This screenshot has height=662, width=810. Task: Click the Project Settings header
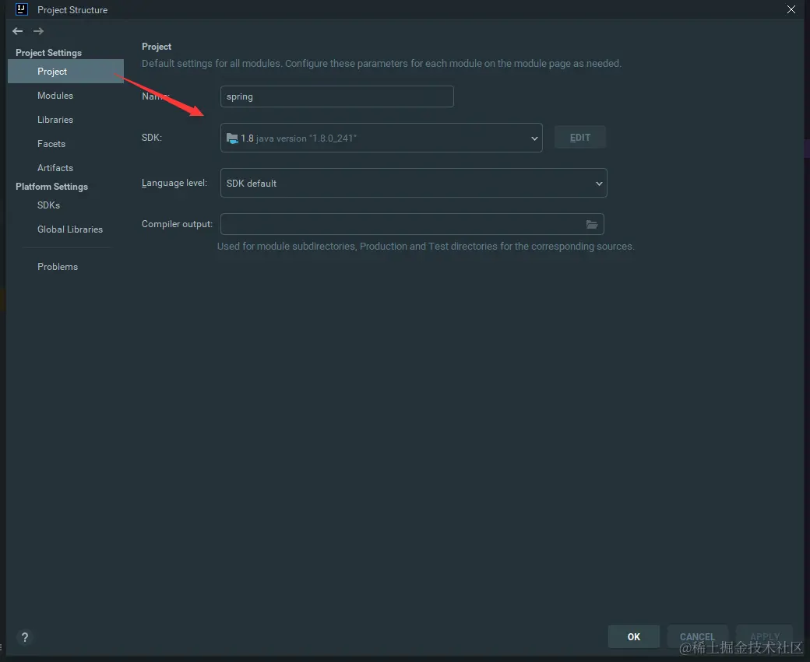[48, 53]
